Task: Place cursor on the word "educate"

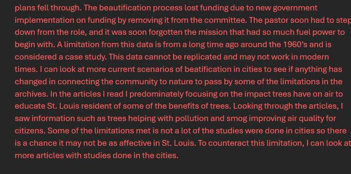Action: (29, 106)
